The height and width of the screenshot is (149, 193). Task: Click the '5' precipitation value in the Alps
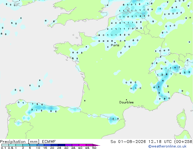159,87
